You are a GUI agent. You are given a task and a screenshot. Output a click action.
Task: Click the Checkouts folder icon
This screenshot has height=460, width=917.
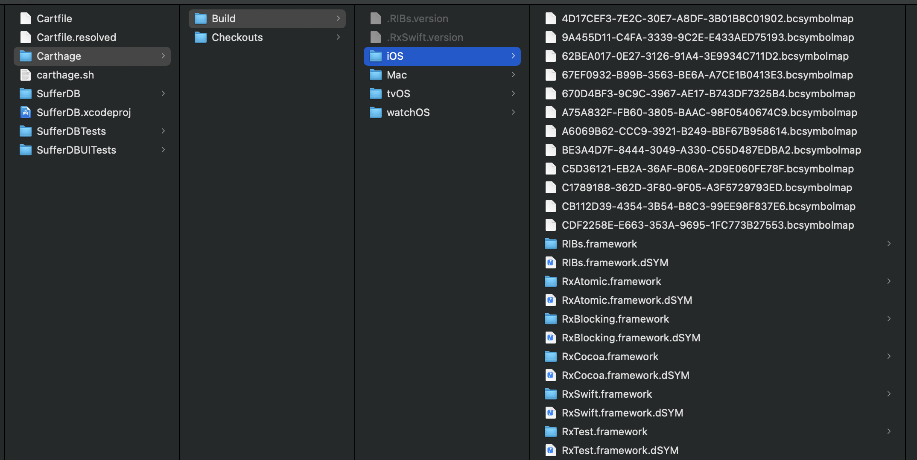(201, 37)
